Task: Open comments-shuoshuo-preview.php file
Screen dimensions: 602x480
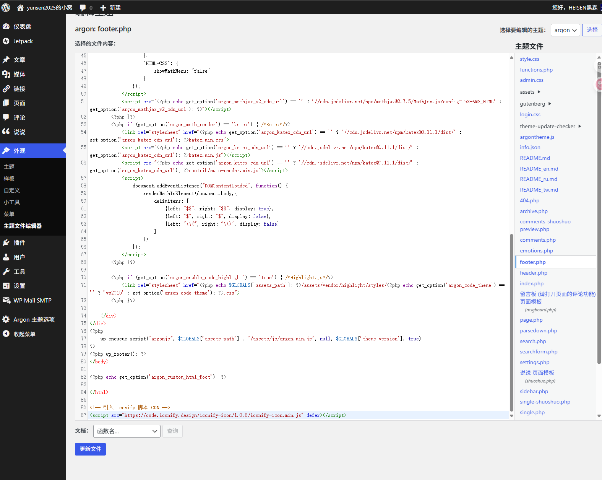Action: coord(547,225)
